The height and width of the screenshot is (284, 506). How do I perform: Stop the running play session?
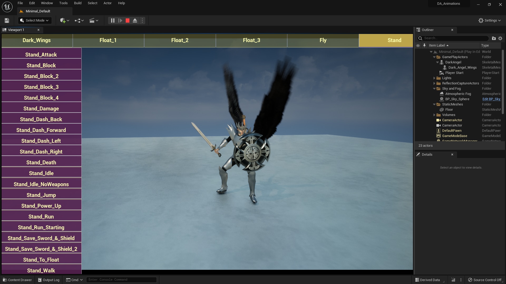[x=128, y=21]
